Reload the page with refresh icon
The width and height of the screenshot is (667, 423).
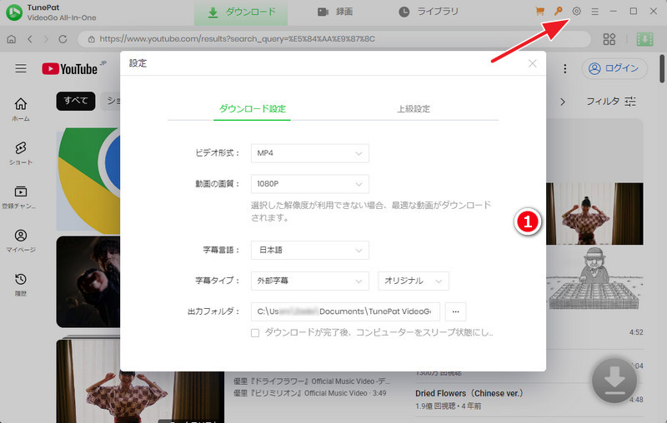point(63,39)
